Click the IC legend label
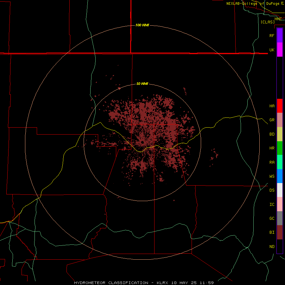 pyautogui.click(x=272, y=205)
